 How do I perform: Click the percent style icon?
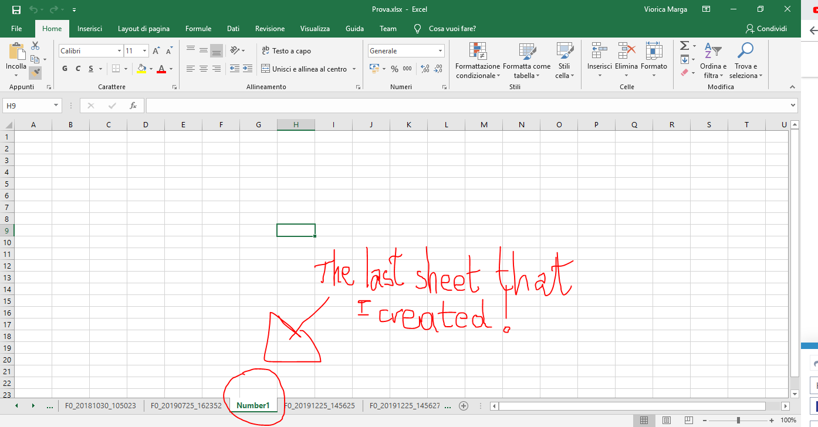394,69
